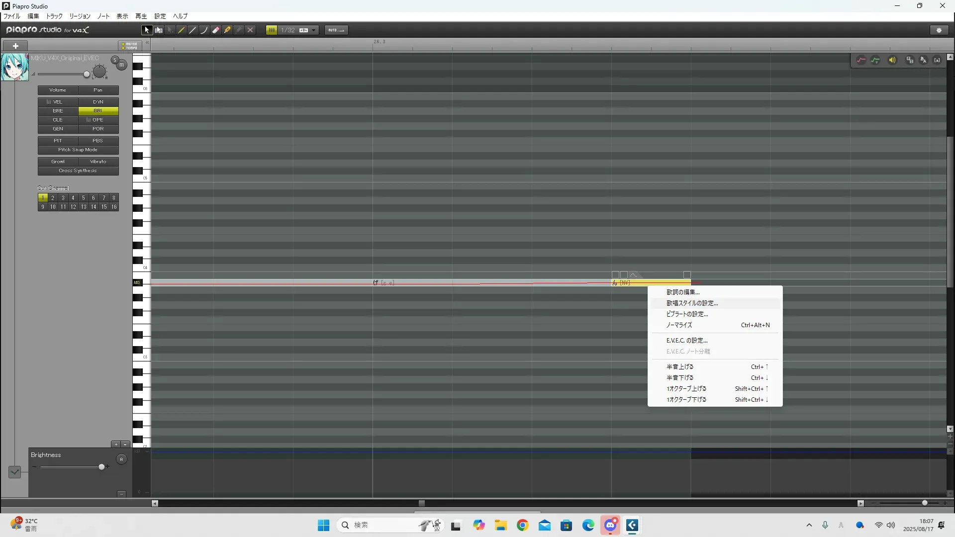Adjust the track volume slider knob
955x537 pixels.
point(87,75)
